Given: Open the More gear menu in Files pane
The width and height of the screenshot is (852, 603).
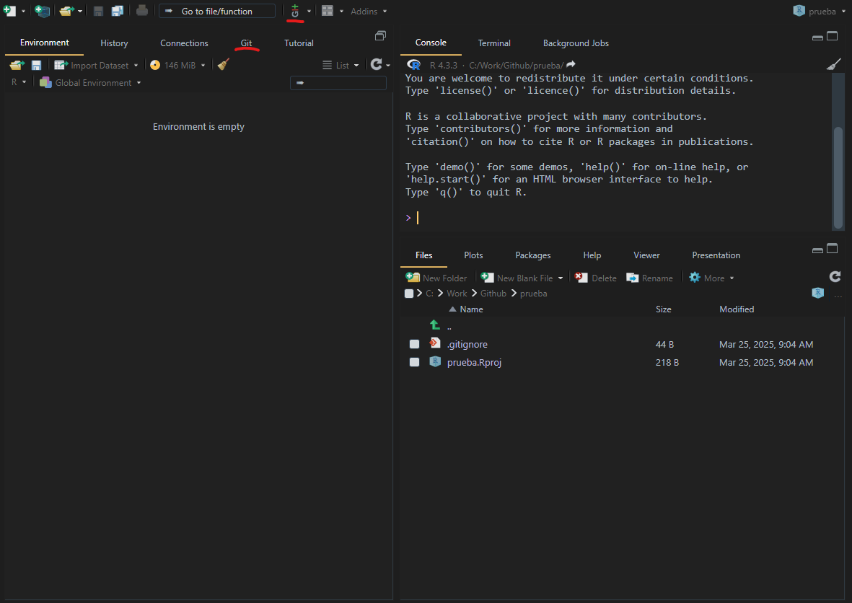Looking at the screenshot, I should [x=711, y=278].
